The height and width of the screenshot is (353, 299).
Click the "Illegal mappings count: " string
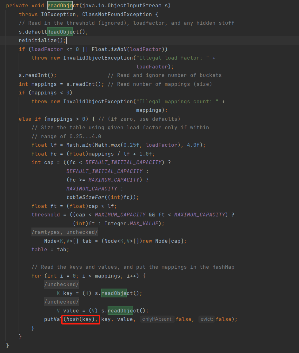coord(177,102)
